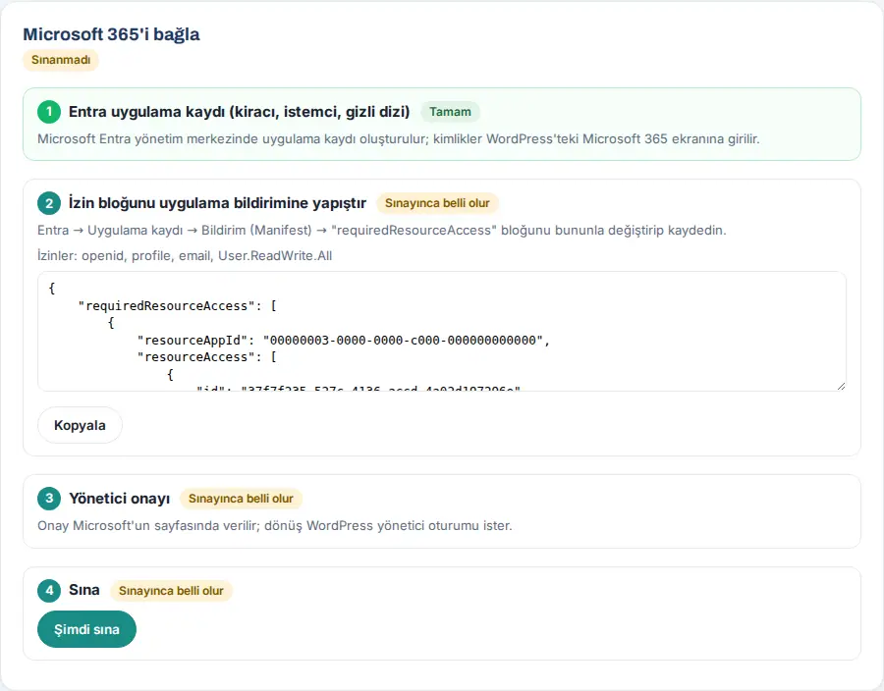Run the test with Şimdi sına
Screen dimensions: 884x691
(x=86, y=629)
